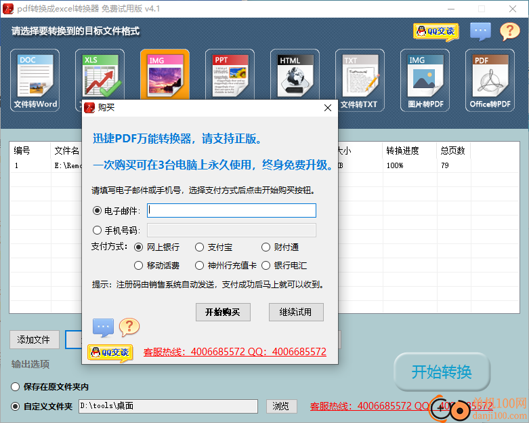Open 客服热线 link at main window bottom
529x423 pixels.
pyautogui.click(x=402, y=405)
